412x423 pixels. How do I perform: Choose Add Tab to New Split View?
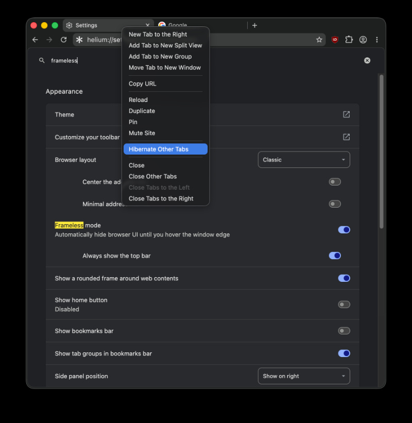(x=165, y=45)
